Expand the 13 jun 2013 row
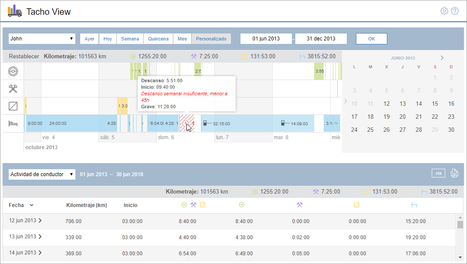This screenshot has width=467, height=264. [41, 237]
